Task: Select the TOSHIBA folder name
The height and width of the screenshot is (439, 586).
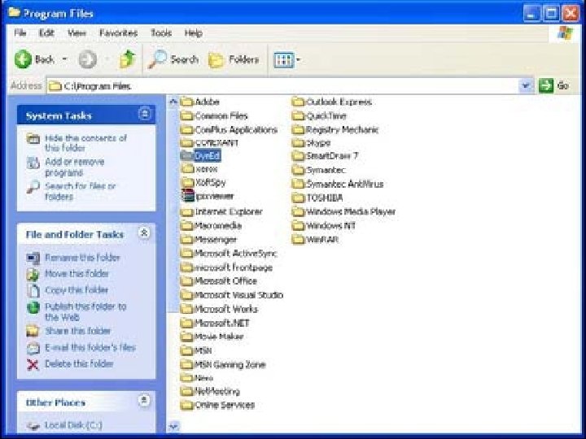Action: pos(325,198)
